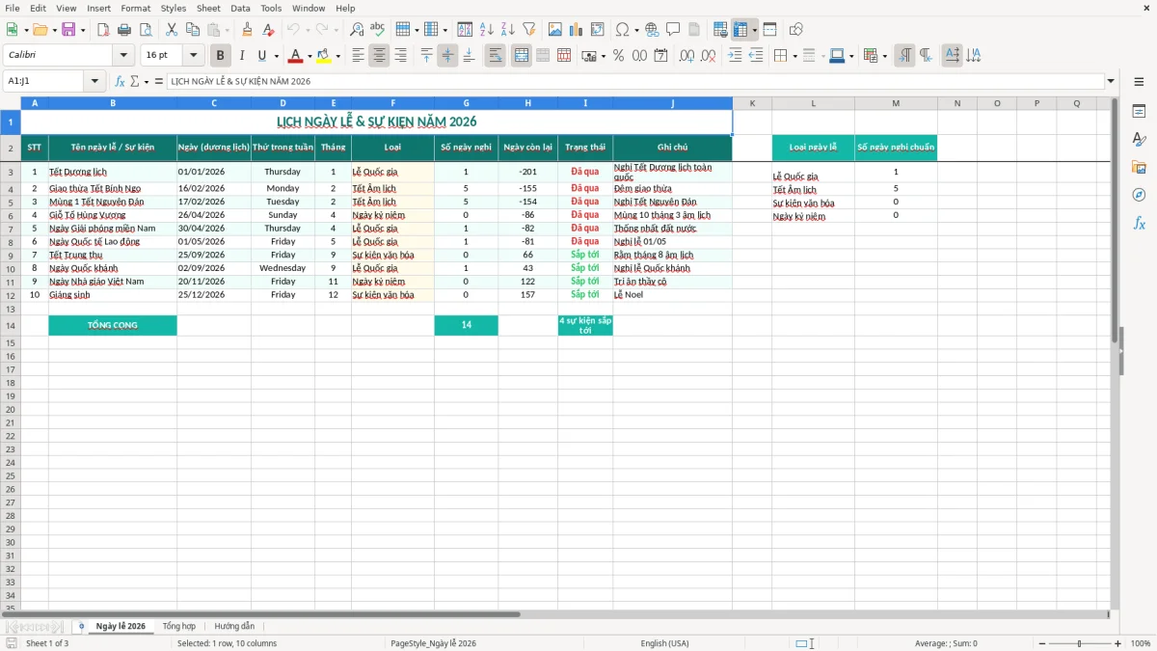
Task: Open Print Preview toggle
Action: 146,30
